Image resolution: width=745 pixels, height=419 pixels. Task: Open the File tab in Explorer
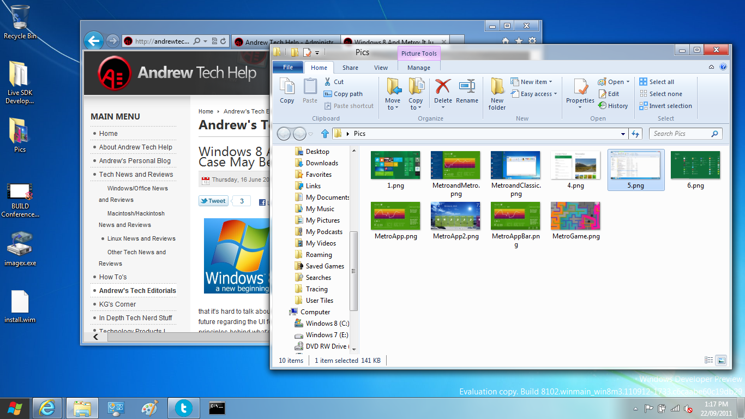(288, 67)
